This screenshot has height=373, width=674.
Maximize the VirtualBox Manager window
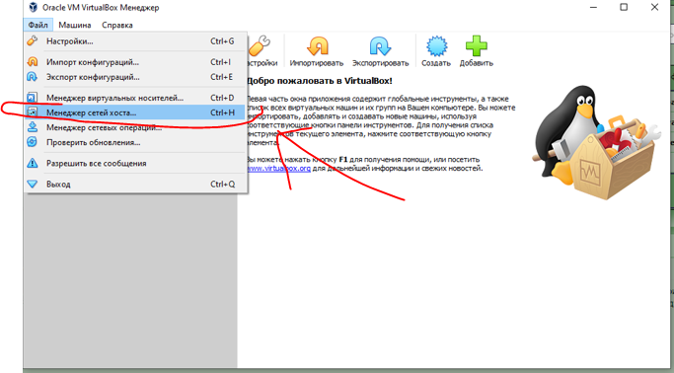tap(624, 7)
